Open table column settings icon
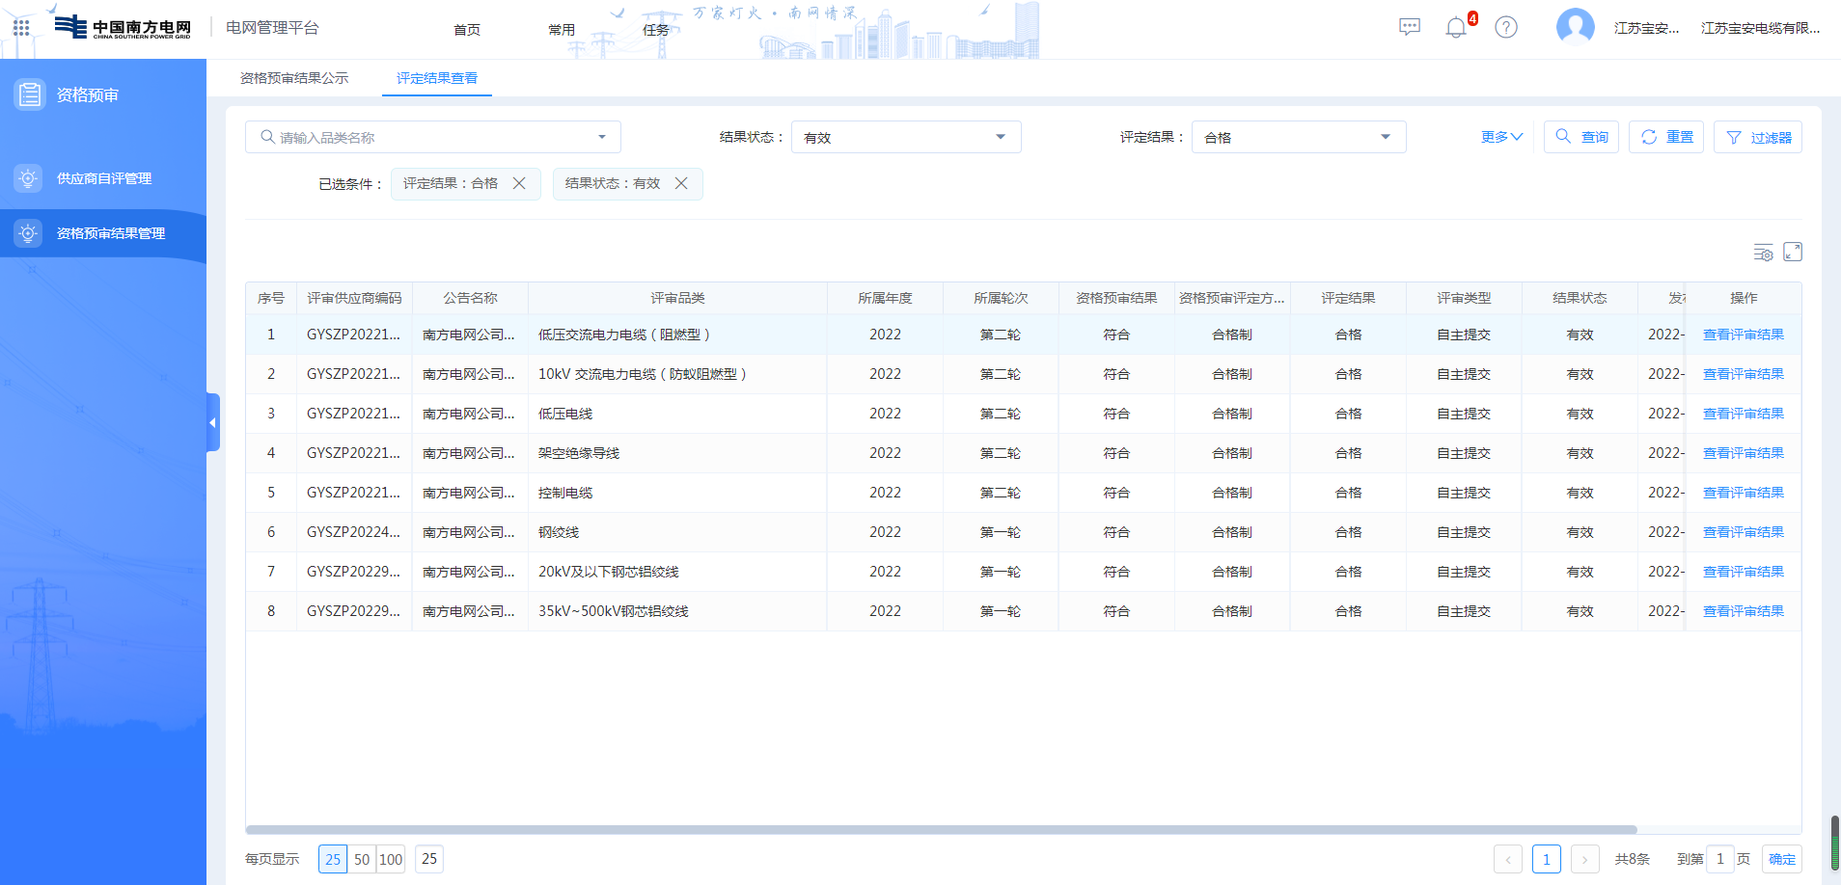 (1763, 253)
